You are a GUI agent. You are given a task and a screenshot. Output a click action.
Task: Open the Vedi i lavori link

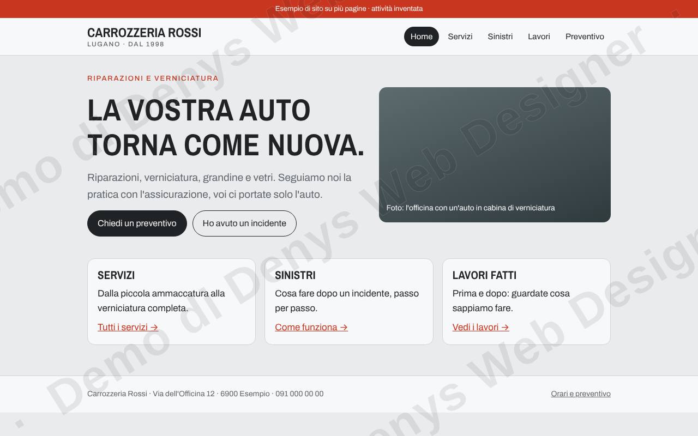480,327
